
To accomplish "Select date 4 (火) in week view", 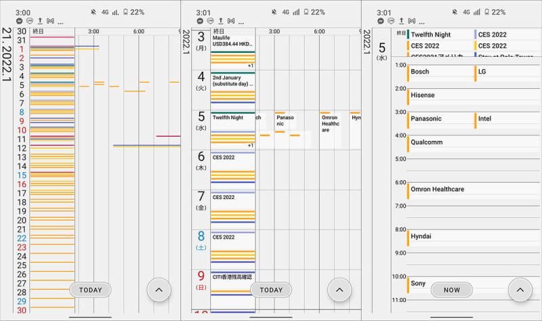I will [x=201, y=81].
